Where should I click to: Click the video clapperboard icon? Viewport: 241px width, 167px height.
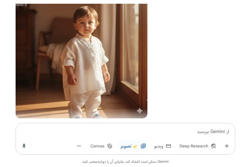168,146
